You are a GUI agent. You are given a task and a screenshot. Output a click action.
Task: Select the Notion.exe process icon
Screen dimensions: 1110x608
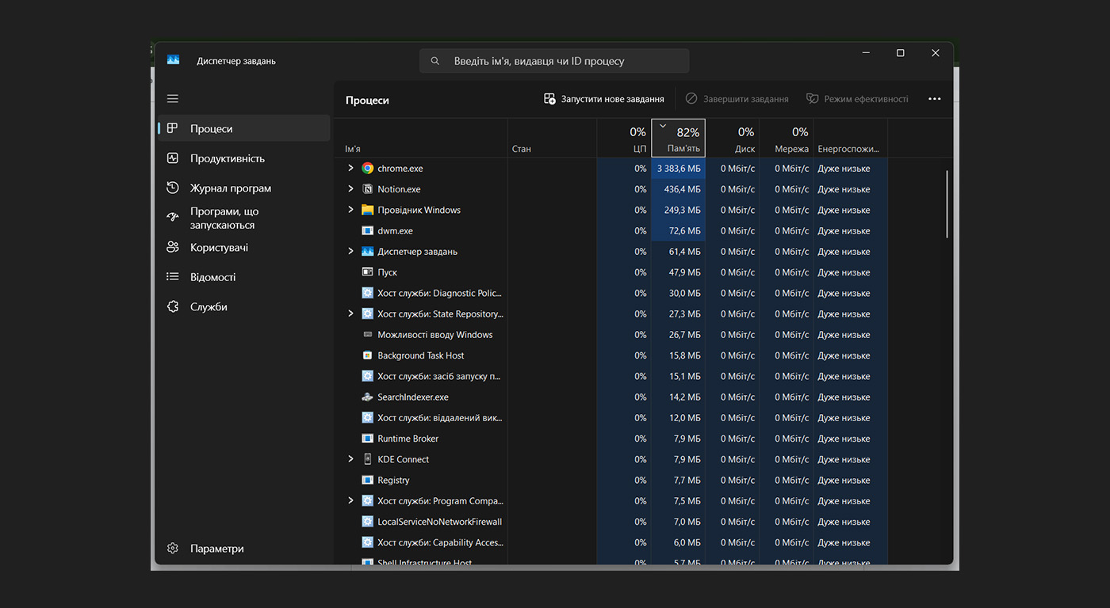[367, 189]
